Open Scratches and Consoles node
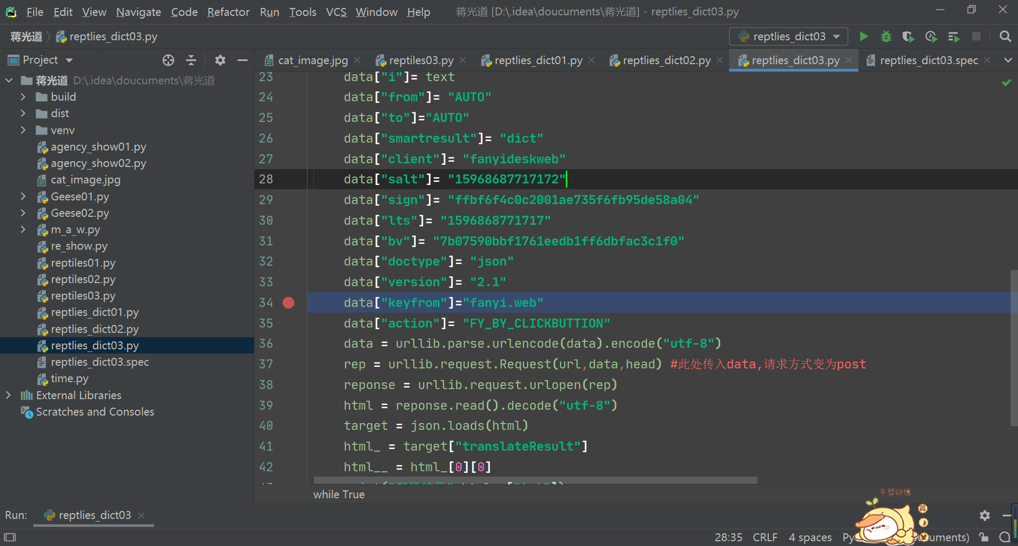The width and height of the screenshot is (1018, 546). tap(95, 412)
